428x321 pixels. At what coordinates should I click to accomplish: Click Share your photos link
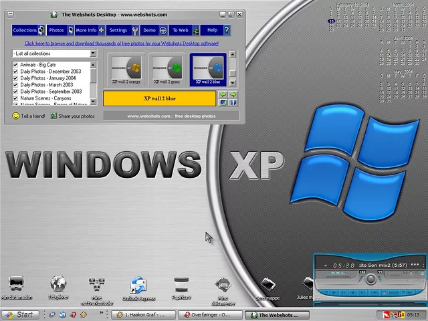click(73, 116)
